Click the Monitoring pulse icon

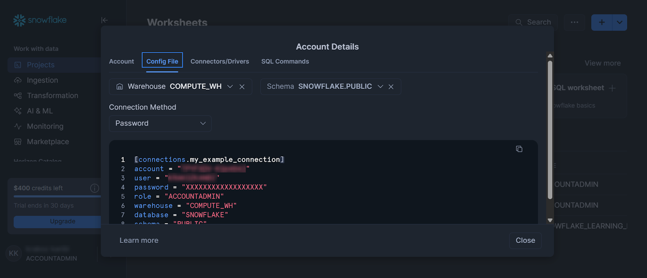click(18, 126)
